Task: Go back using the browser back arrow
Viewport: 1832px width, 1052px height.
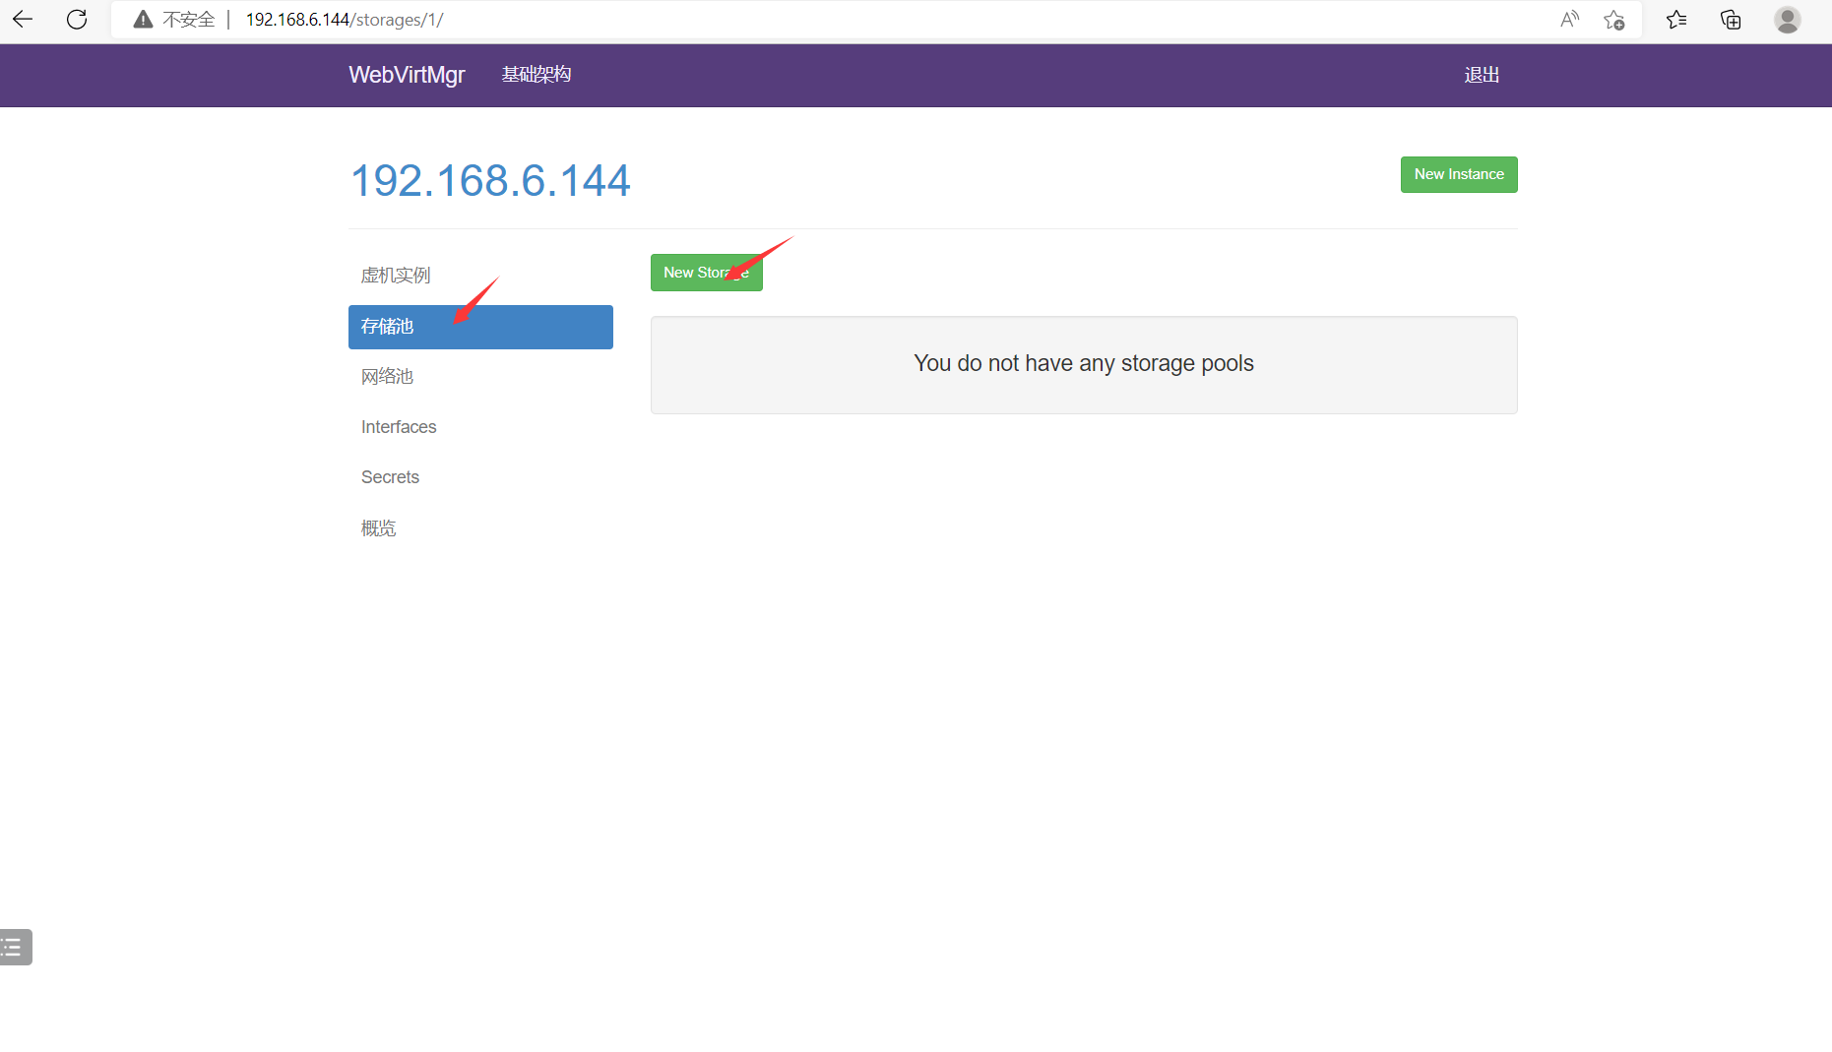Action: click(x=23, y=19)
